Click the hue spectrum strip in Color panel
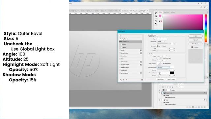Image resolution: width=211 pixels, height=119 pixels. 206,28
